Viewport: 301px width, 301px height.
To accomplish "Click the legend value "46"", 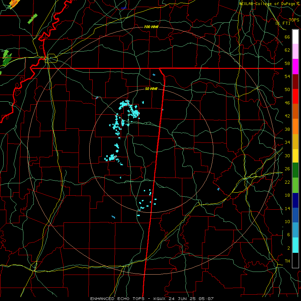I will [287, 103].
